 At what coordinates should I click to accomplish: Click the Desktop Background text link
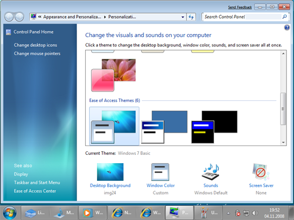click(x=110, y=185)
